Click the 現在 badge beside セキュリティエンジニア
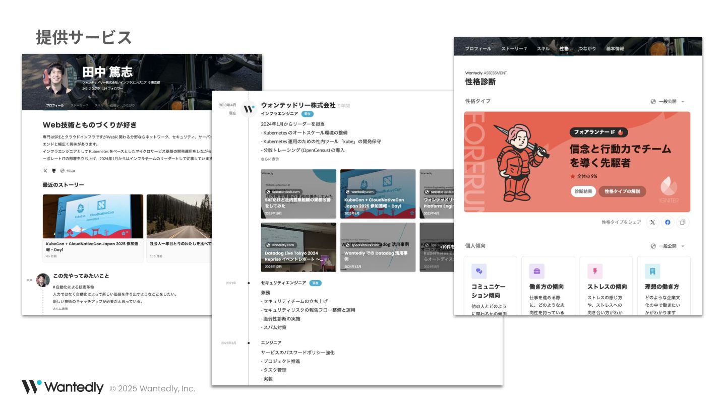Image resolution: width=726 pixels, height=408 pixels. click(x=315, y=283)
